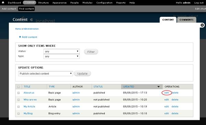This screenshot has height=125, width=206.
Task: Sort the table by Title column
Action: pos(27,87)
